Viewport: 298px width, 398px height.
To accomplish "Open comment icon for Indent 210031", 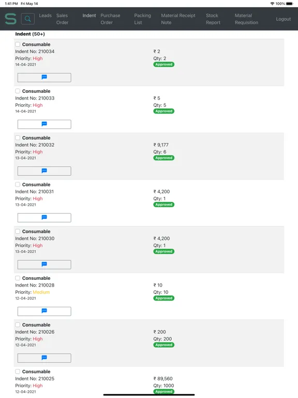I will (44, 218).
